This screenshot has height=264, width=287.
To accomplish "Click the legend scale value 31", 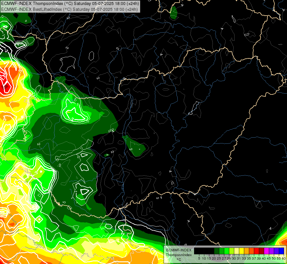I will tap(239, 258).
